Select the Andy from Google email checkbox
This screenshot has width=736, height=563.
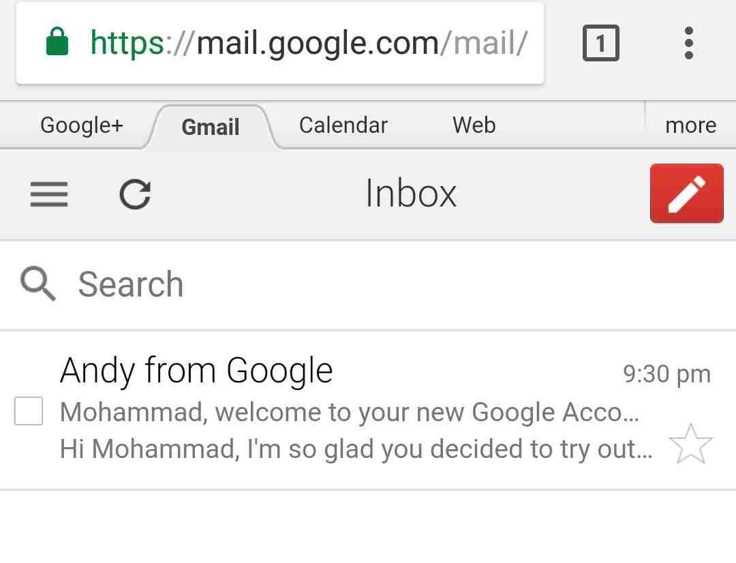tap(29, 411)
